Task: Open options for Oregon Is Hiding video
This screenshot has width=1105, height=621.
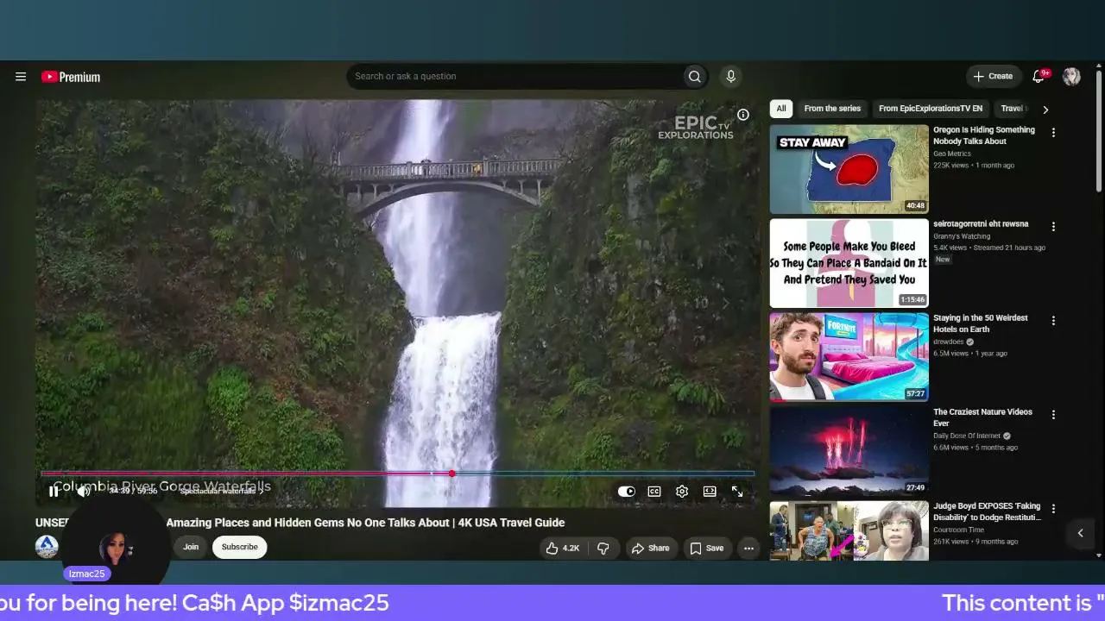Action: click(x=1053, y=133)
